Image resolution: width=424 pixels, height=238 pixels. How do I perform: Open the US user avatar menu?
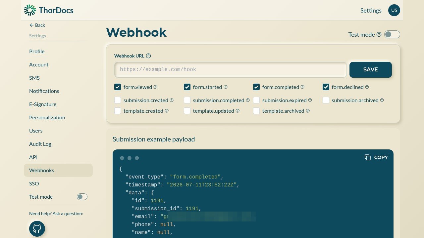pyautogui.click(x=394, y=10)
